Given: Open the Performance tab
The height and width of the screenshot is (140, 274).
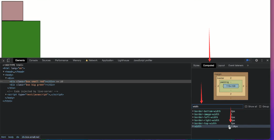Looking at the screenshot, I should 62,60.
